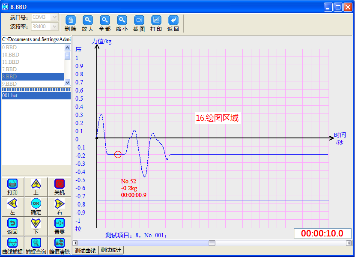Click the Print (打印) chart icon in toolbar

[156, 20]
